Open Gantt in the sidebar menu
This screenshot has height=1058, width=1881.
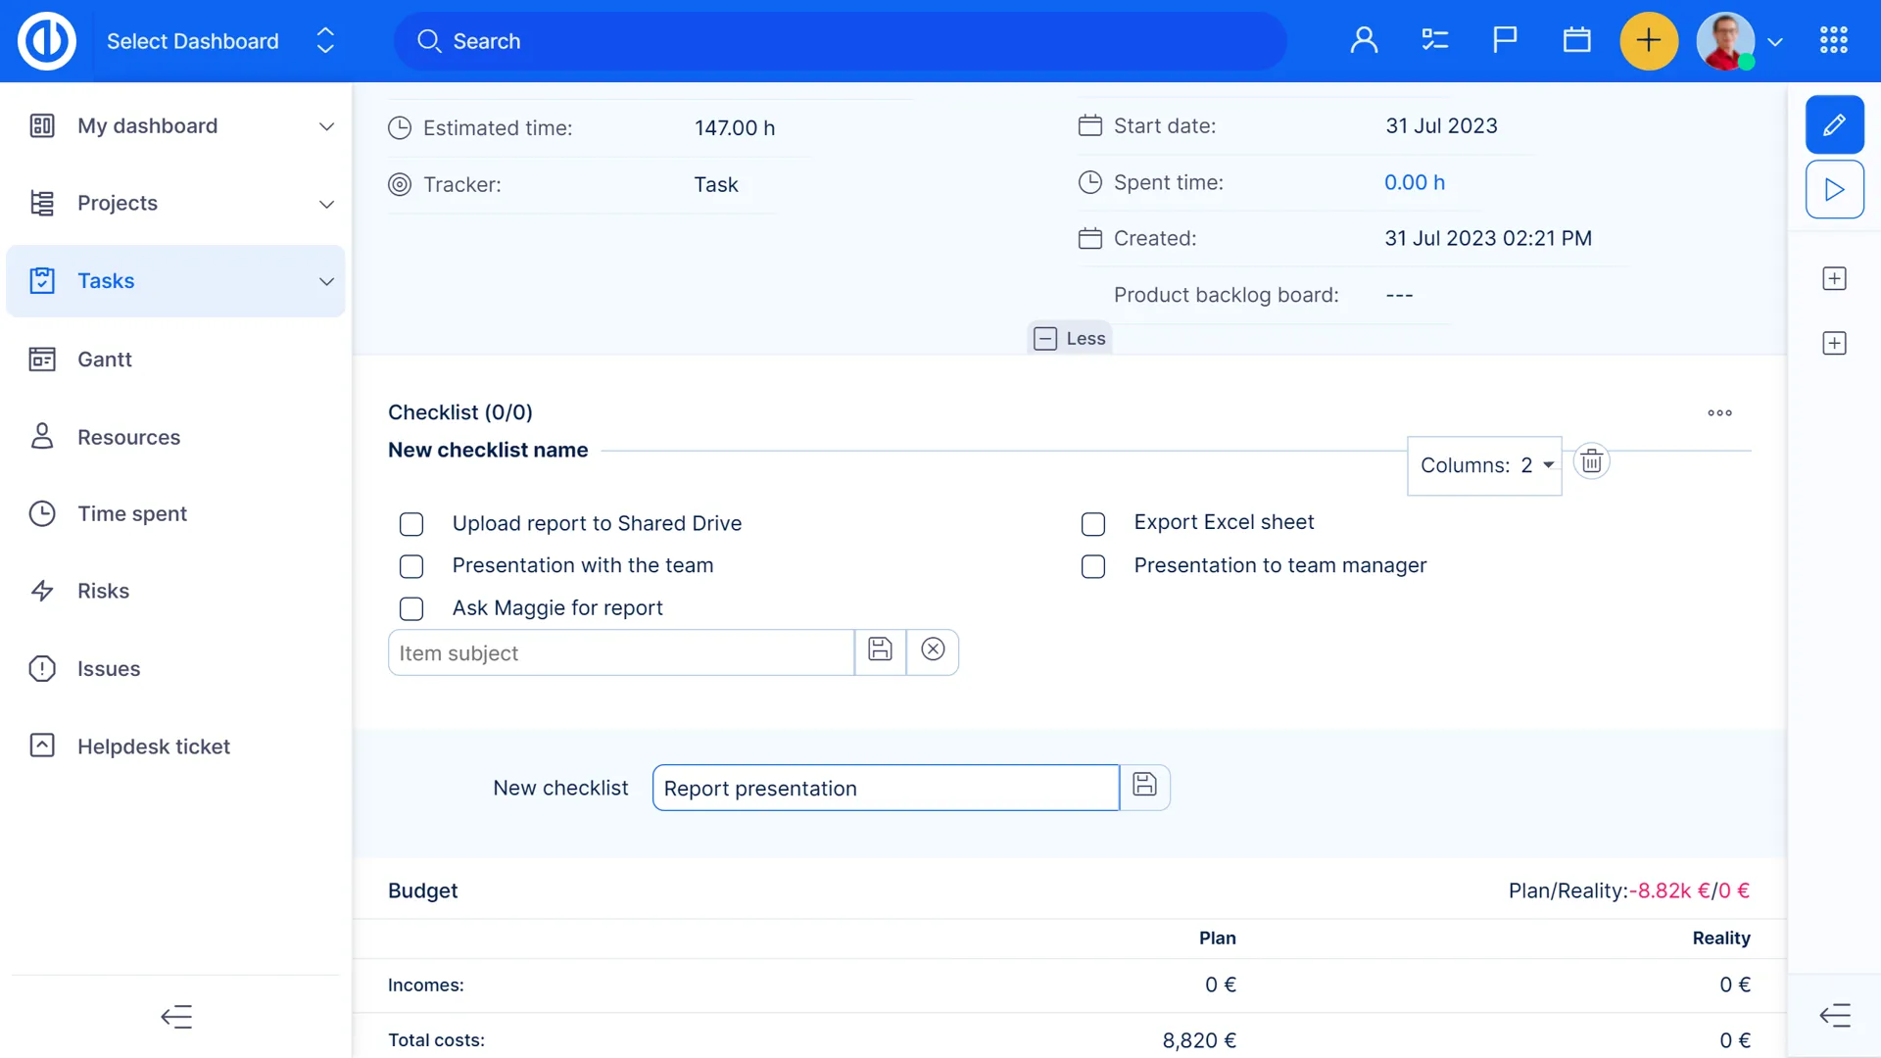pyautogui.click(x=105, y=360)
